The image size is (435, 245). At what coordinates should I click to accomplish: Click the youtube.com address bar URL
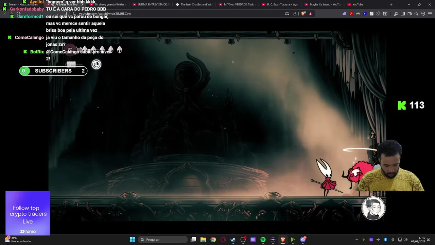[105, 14]
